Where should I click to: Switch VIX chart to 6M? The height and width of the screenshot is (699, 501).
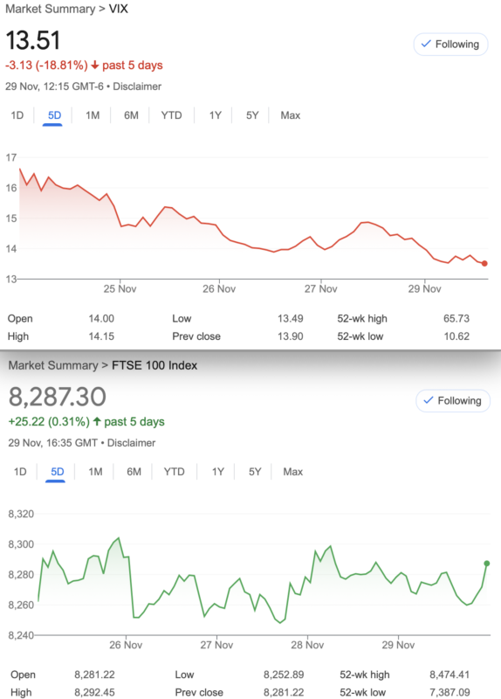tap(131, 115)
